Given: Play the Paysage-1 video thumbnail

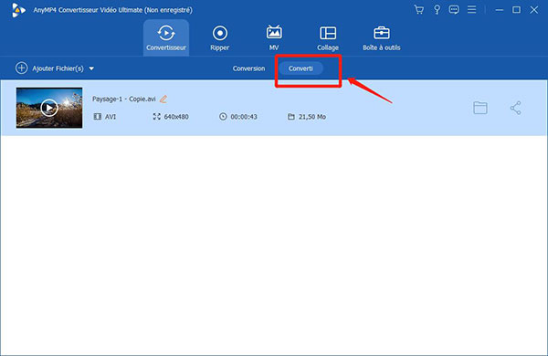Looking at the screenshot, I should [x=49, y=108].
